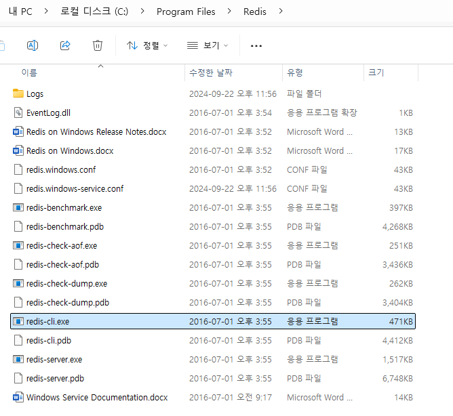Click file name redis.windows-service.conf
453x416 pixels.
pos(75,189)
